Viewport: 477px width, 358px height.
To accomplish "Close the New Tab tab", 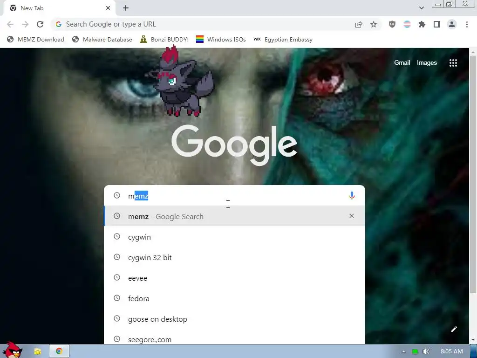I will pos(108,8).
